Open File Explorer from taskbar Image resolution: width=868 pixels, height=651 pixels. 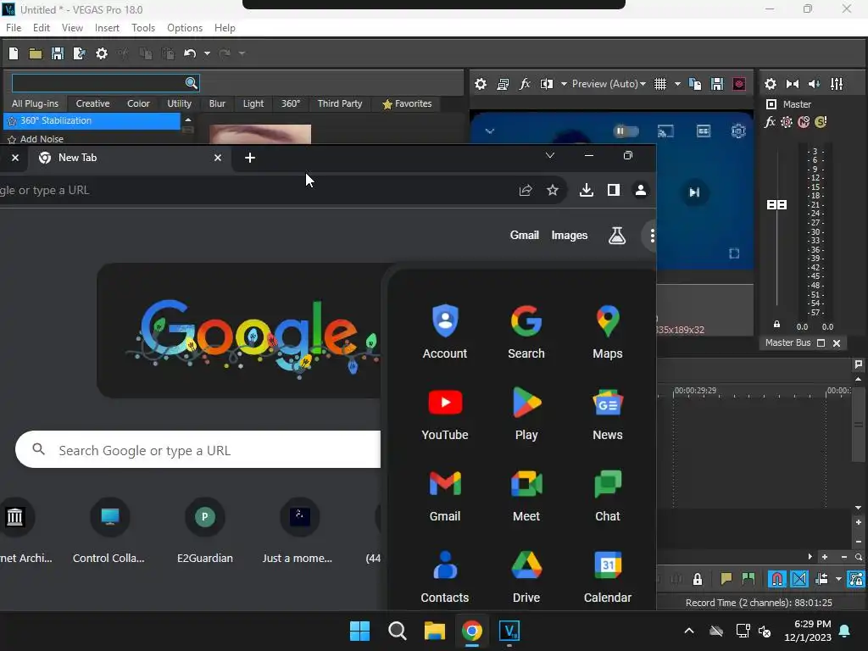point(435,631)
